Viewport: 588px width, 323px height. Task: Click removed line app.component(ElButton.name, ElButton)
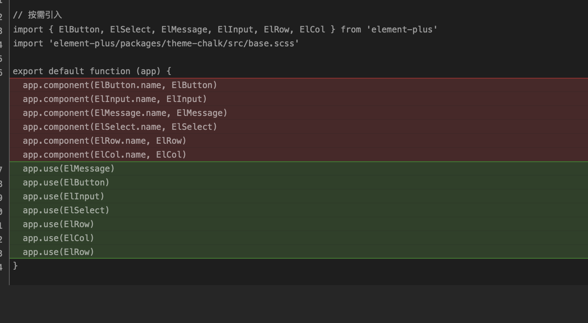(x=120, y=85)
